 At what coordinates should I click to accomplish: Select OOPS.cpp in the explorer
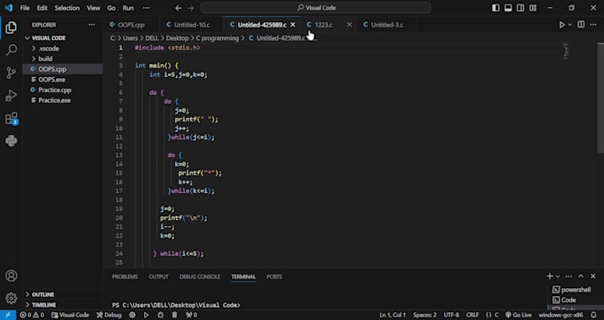[52, 69]
